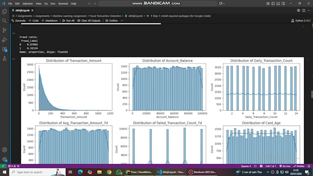
Task: Click Machine Learning Assignment breadcrumb
Action: (x=70, y=16)
